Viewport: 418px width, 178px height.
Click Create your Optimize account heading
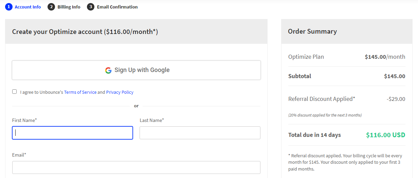coord(85,32)
